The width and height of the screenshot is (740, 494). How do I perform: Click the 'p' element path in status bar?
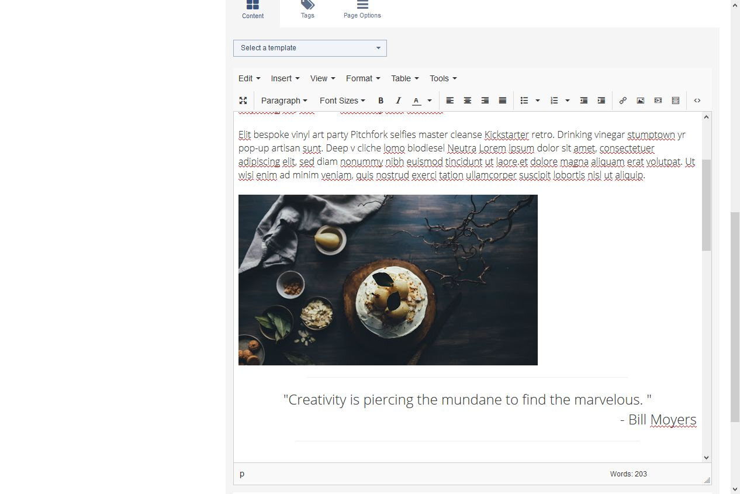[x=242, y=474]
